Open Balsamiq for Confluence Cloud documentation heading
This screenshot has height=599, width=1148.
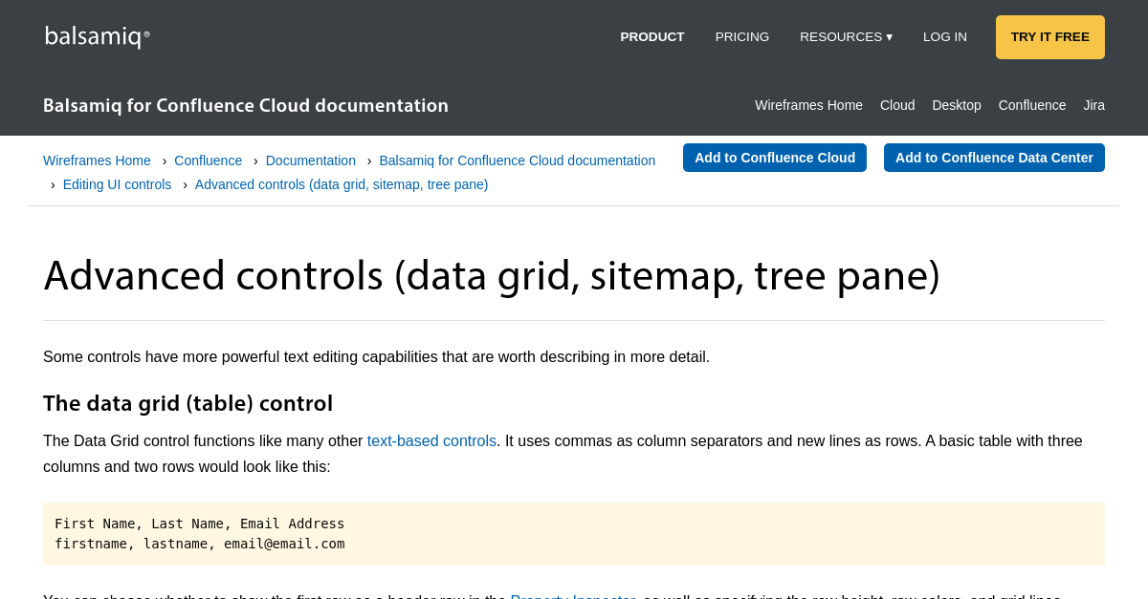coord(246,105)
